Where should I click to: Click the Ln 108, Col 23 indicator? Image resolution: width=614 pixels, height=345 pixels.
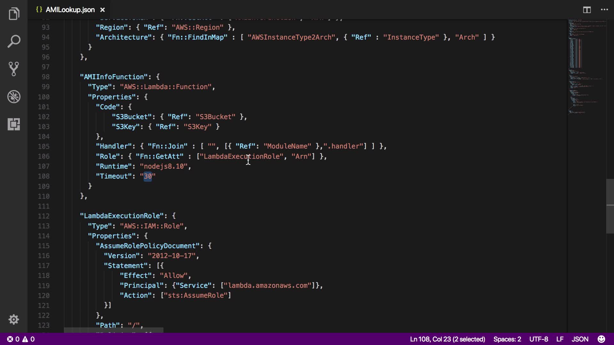click(x=447, y=339)
